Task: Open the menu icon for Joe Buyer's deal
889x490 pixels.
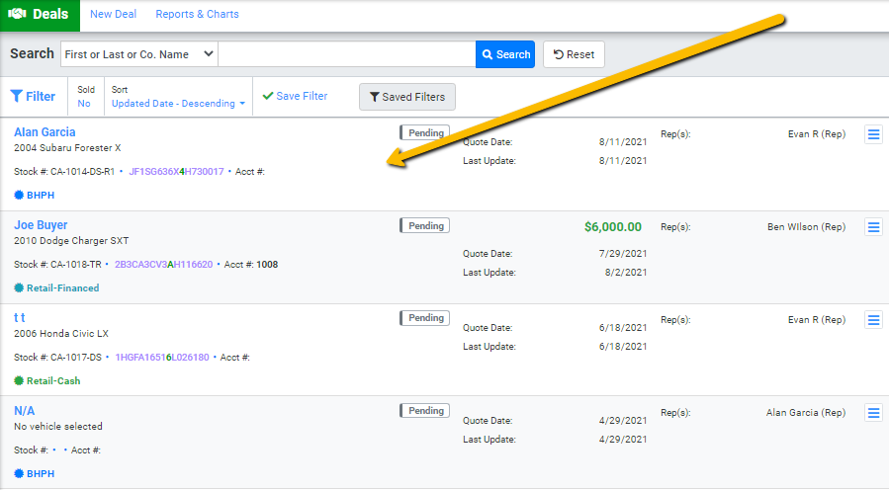Action: tap(873, 228)
